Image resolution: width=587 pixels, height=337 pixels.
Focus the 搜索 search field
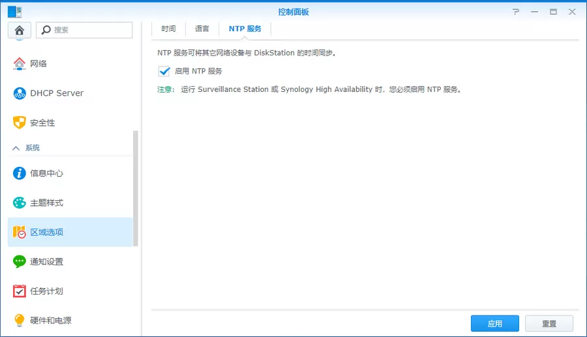(x=84, y=30)
